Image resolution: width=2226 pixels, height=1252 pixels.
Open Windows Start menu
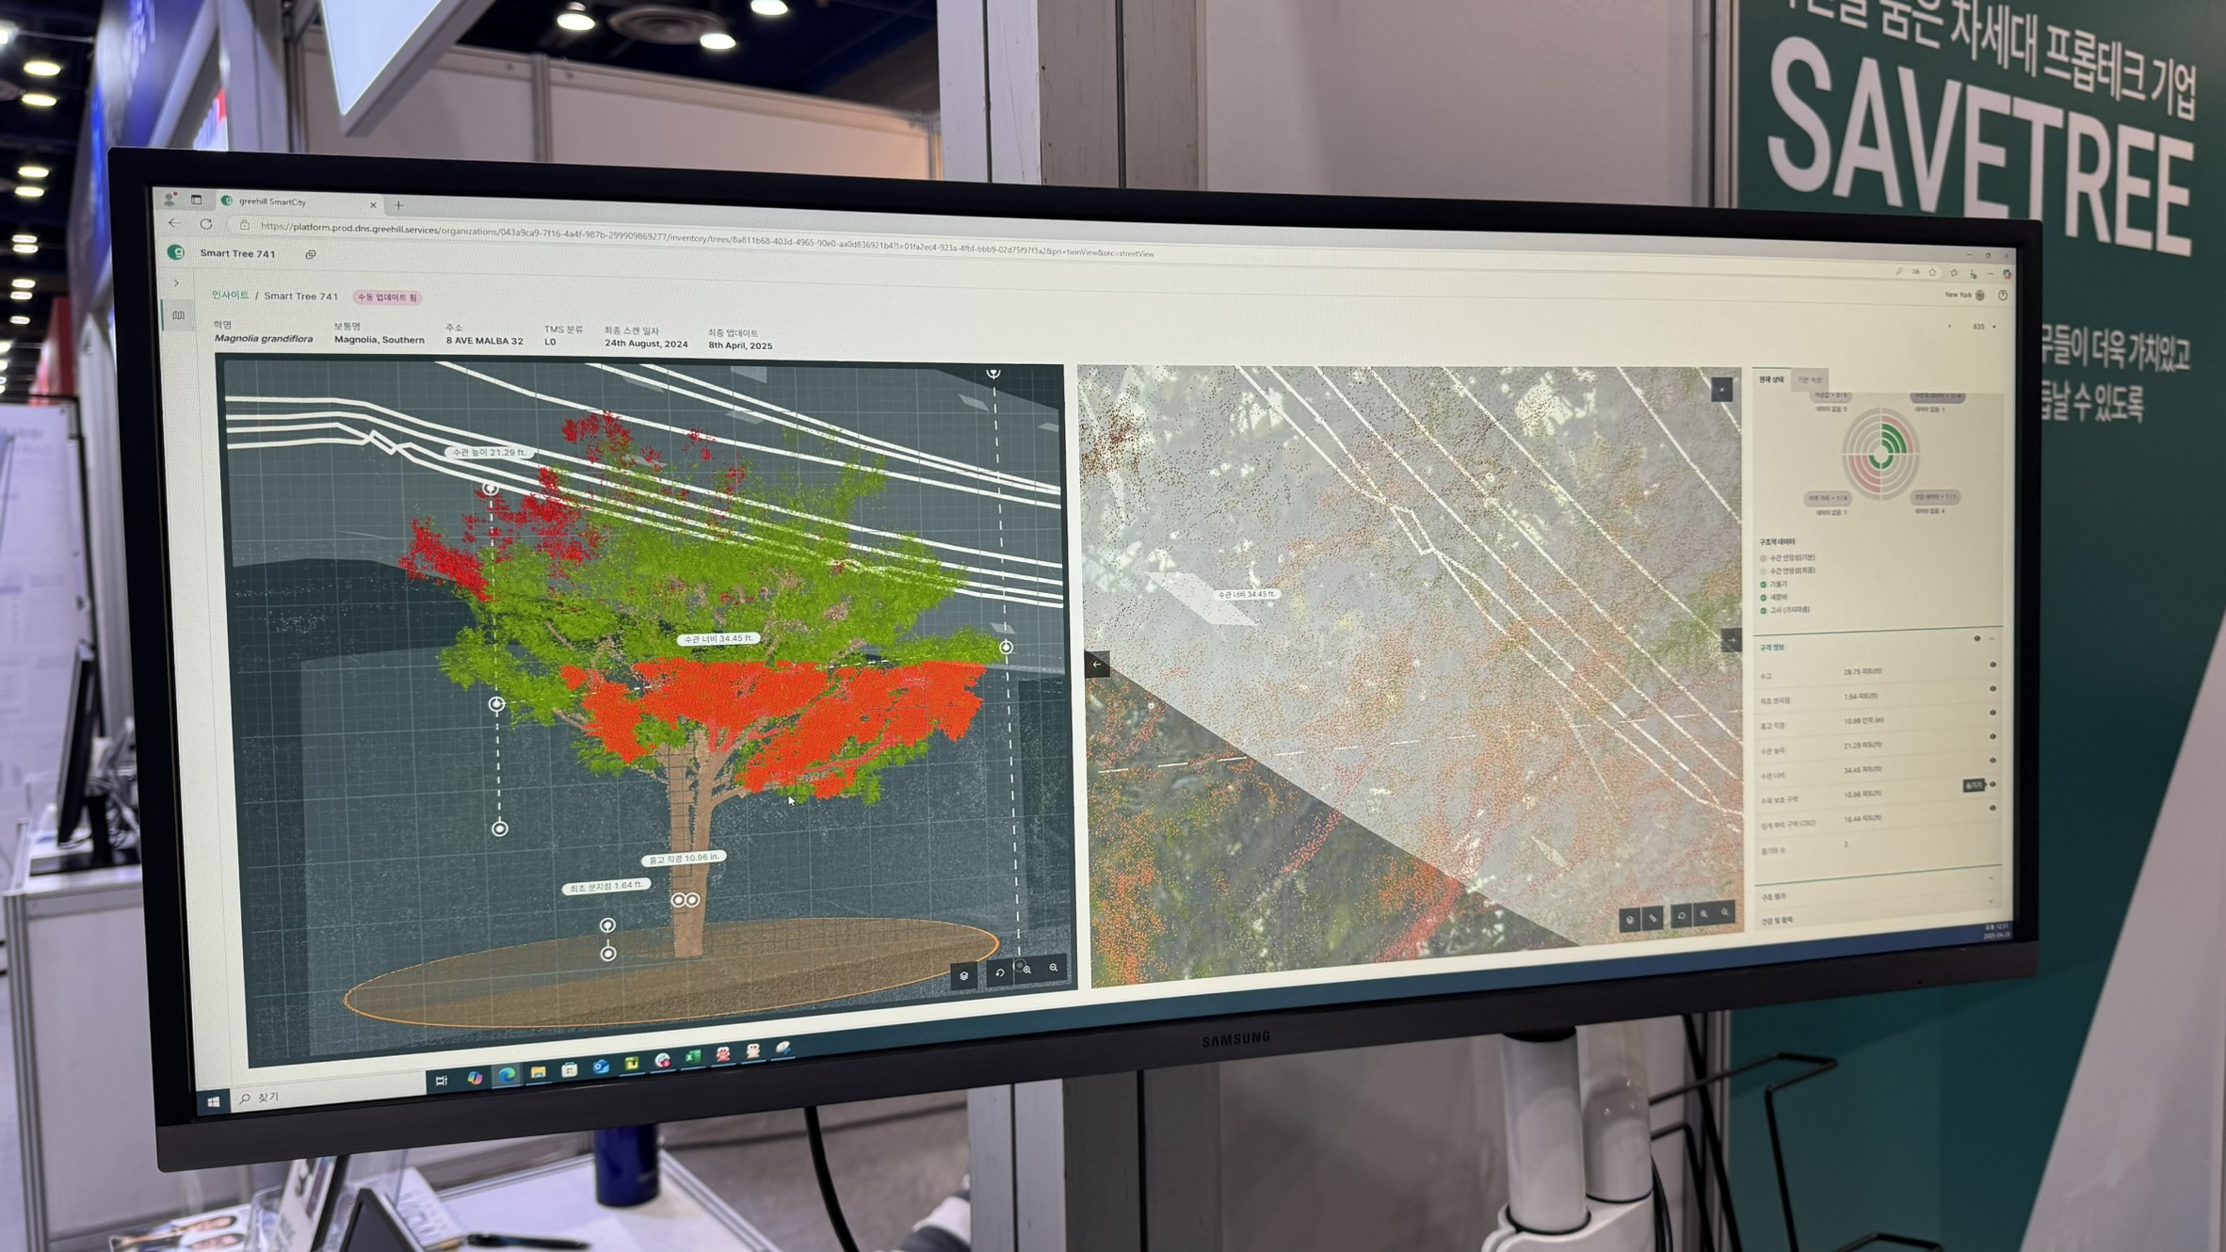214,1101
